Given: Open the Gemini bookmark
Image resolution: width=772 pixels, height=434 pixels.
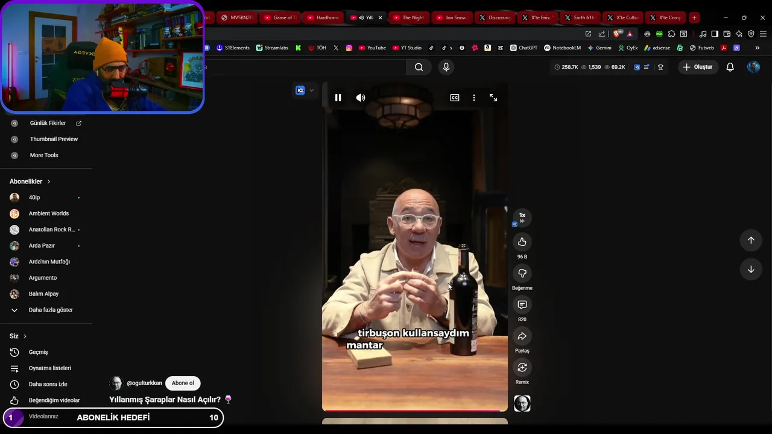Looking at the screenshot, I should tap(600, 48).
